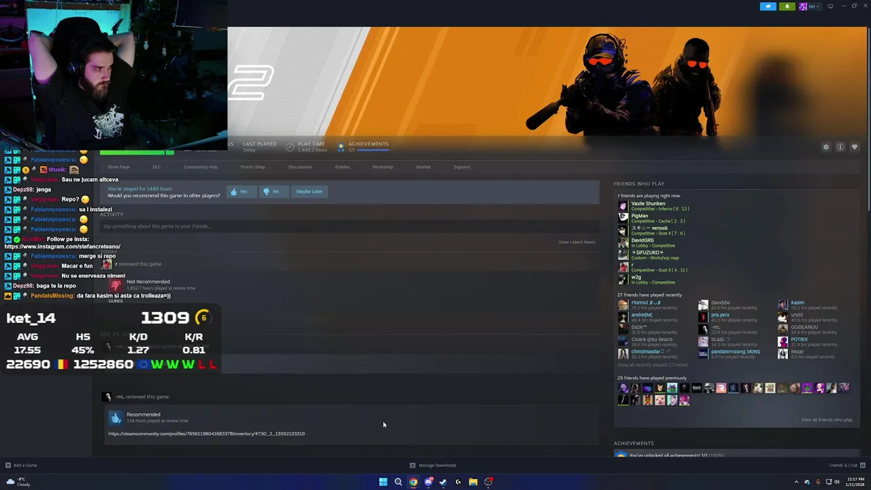The image size is (871, 490).
Task: Click View Latest News link
Action: pos(576,242)
